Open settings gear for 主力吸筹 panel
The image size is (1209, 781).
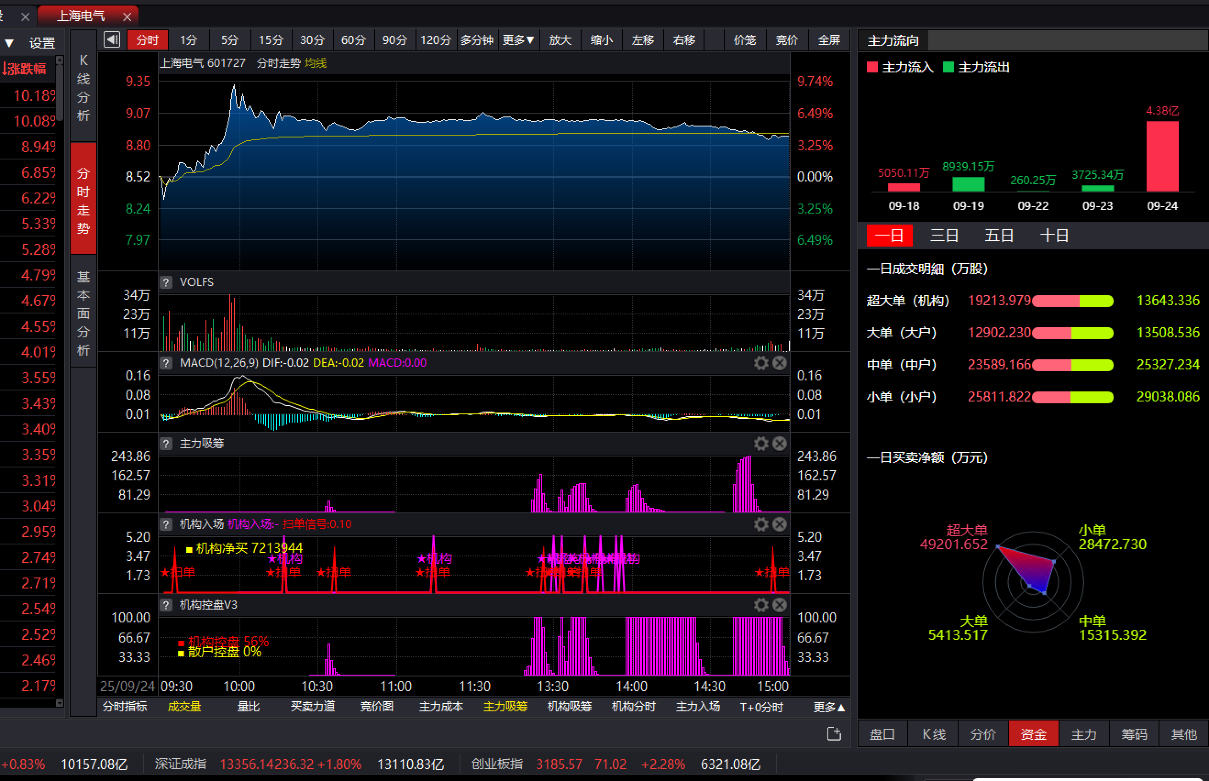(760, 444)
